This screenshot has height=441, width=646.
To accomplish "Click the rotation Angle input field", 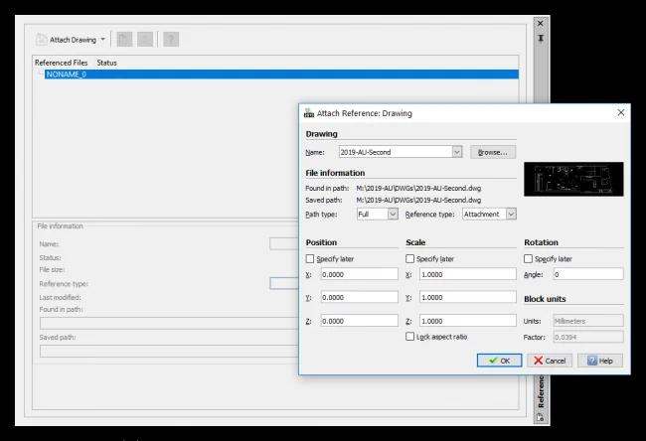I will click(x=587, y=274).
